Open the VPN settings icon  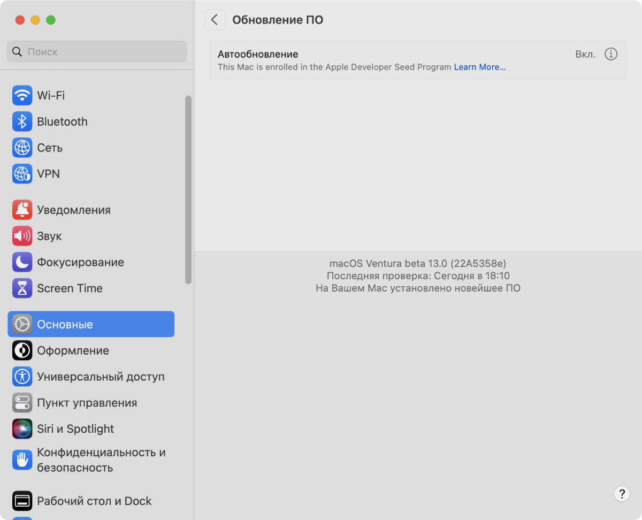(22, 174)
